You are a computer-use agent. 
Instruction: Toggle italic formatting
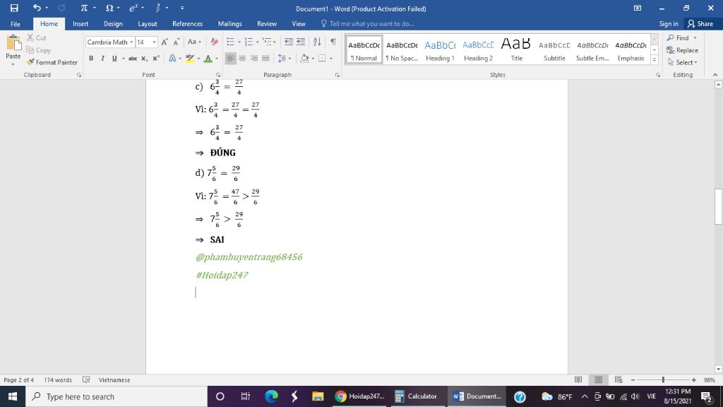(102, 58)
